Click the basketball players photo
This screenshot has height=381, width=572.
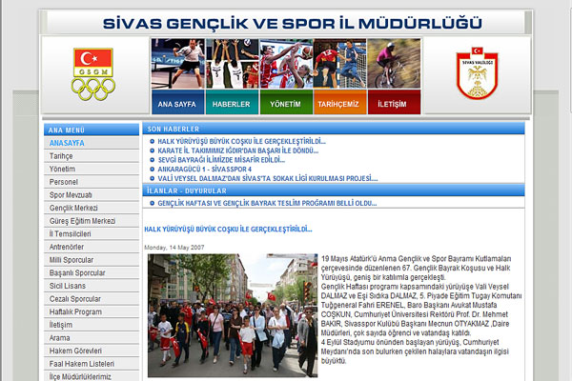pyautogui.click(x=286, y=64)
